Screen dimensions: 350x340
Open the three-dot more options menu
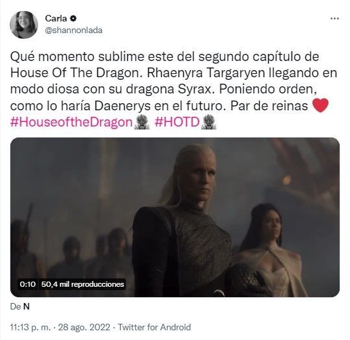coord(334,19)
